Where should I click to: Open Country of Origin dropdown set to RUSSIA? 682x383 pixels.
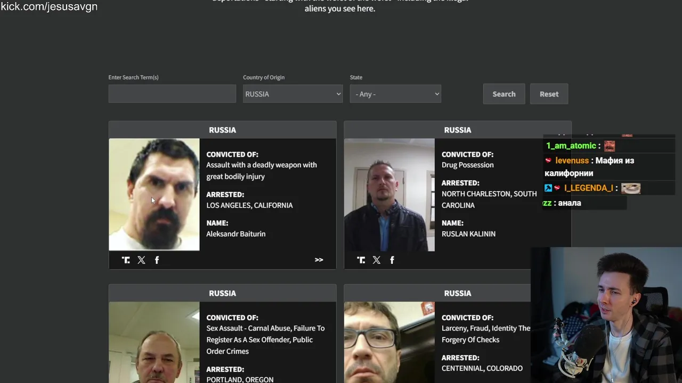tap(293, 94)
